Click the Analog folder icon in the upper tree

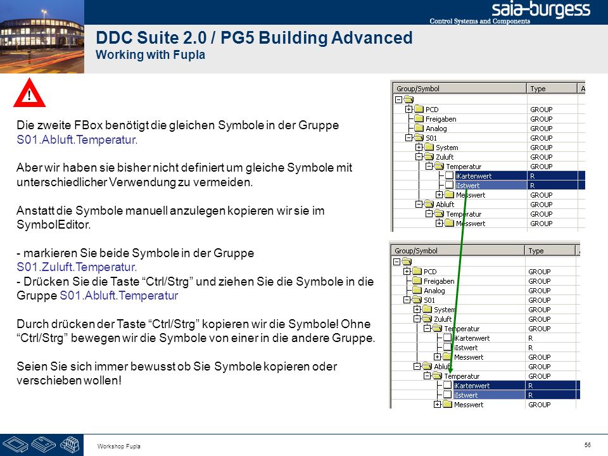pyautogui.click(x=419, y=128)
